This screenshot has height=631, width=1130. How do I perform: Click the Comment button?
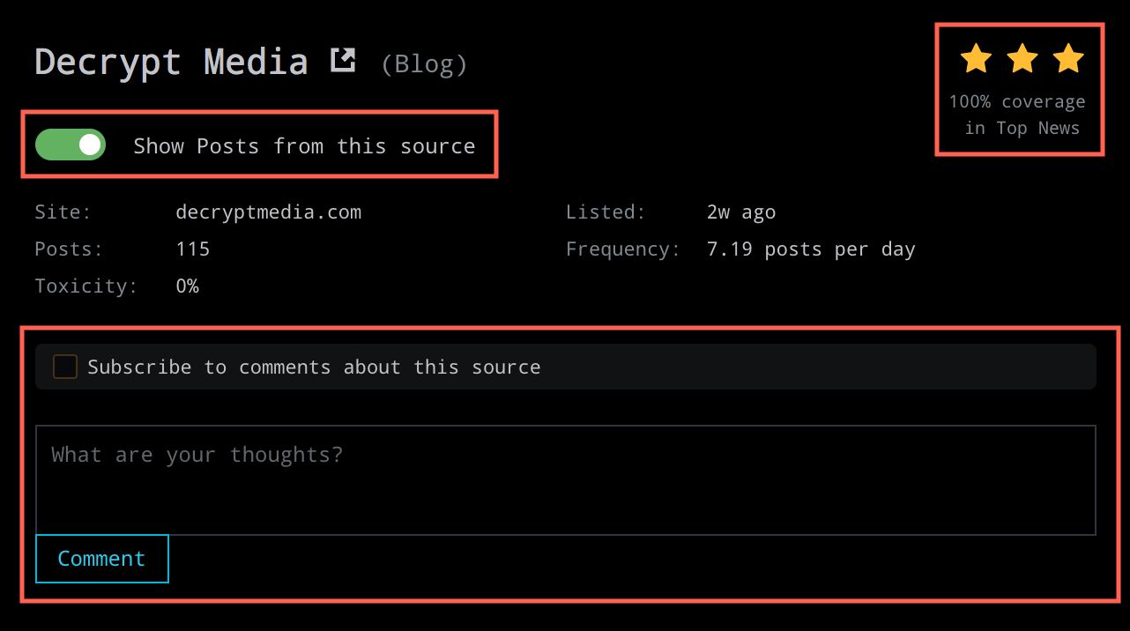point(102,559)
